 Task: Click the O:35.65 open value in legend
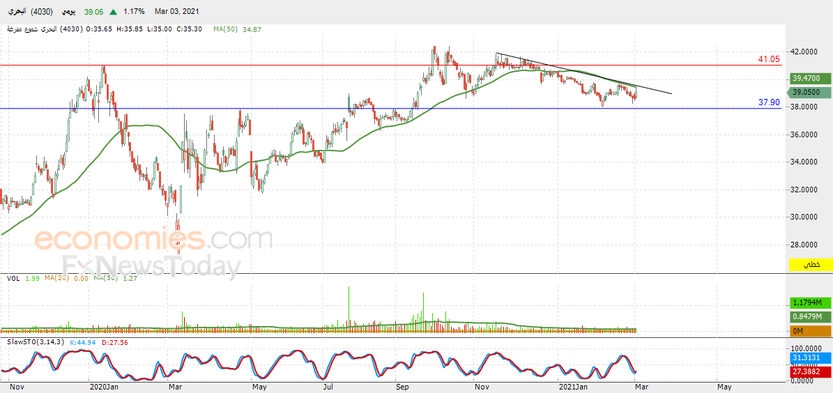(98, 29)
